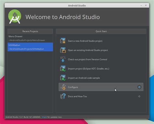Viewport: 154px width, 124px height.
Task: Click the Check for updates link
Action: (44, 117)
